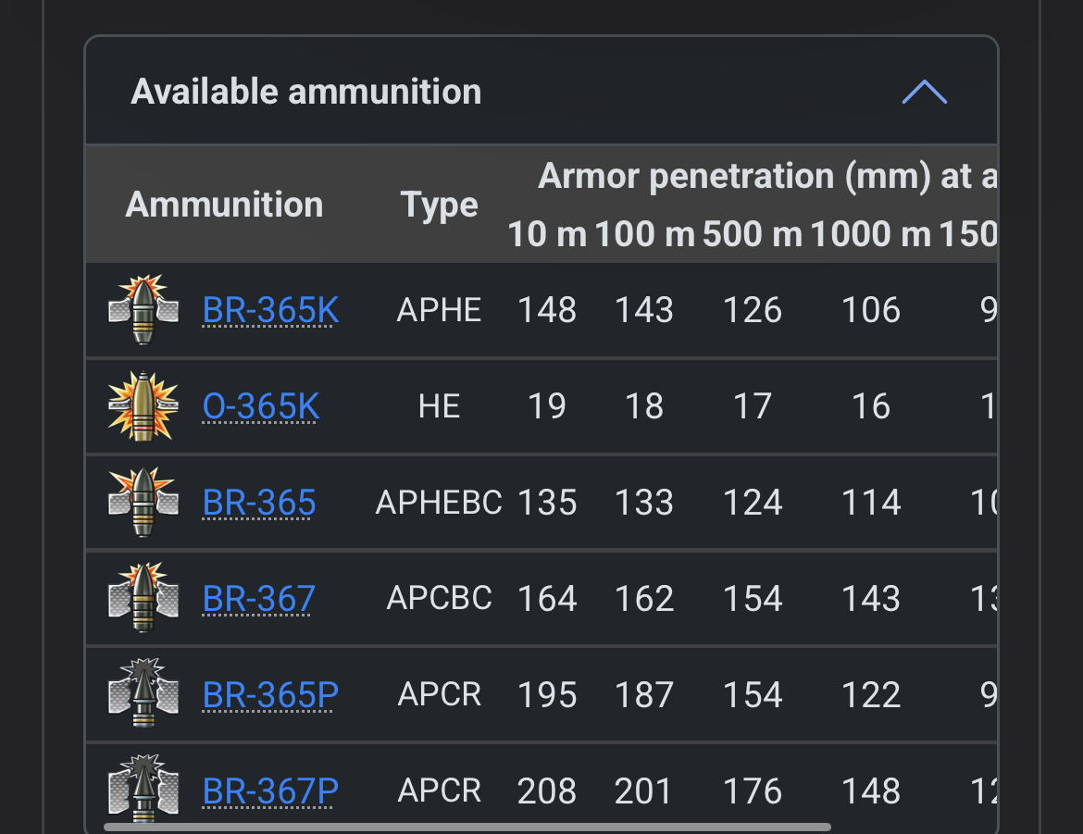The width and height of the screenshot is (1083, 834).
Task: Click the 1000 m distance column header
Action: pos(870,235)
